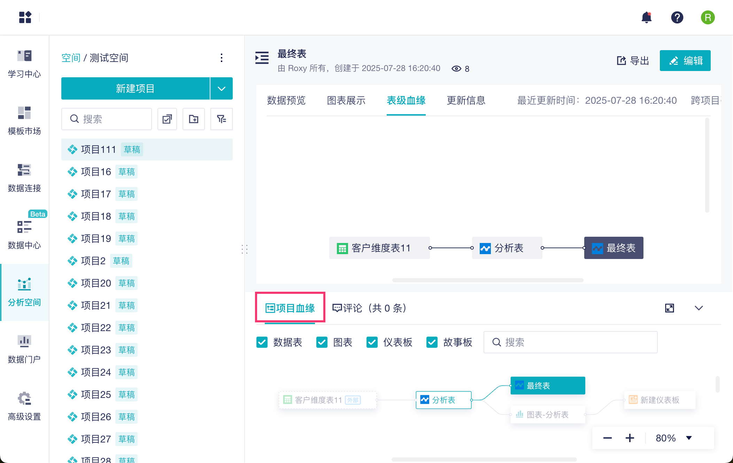Expand the 新建项目 dropdown arrow
Screen dimensions: 733x463
(222, 88)
